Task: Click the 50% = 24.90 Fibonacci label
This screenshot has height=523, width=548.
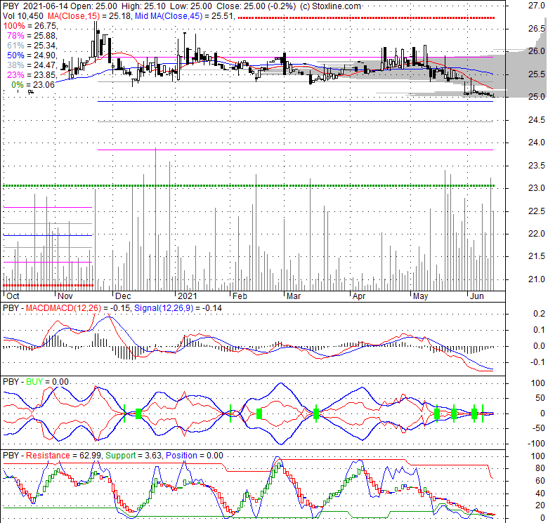Action: click(x=32, y=55)
